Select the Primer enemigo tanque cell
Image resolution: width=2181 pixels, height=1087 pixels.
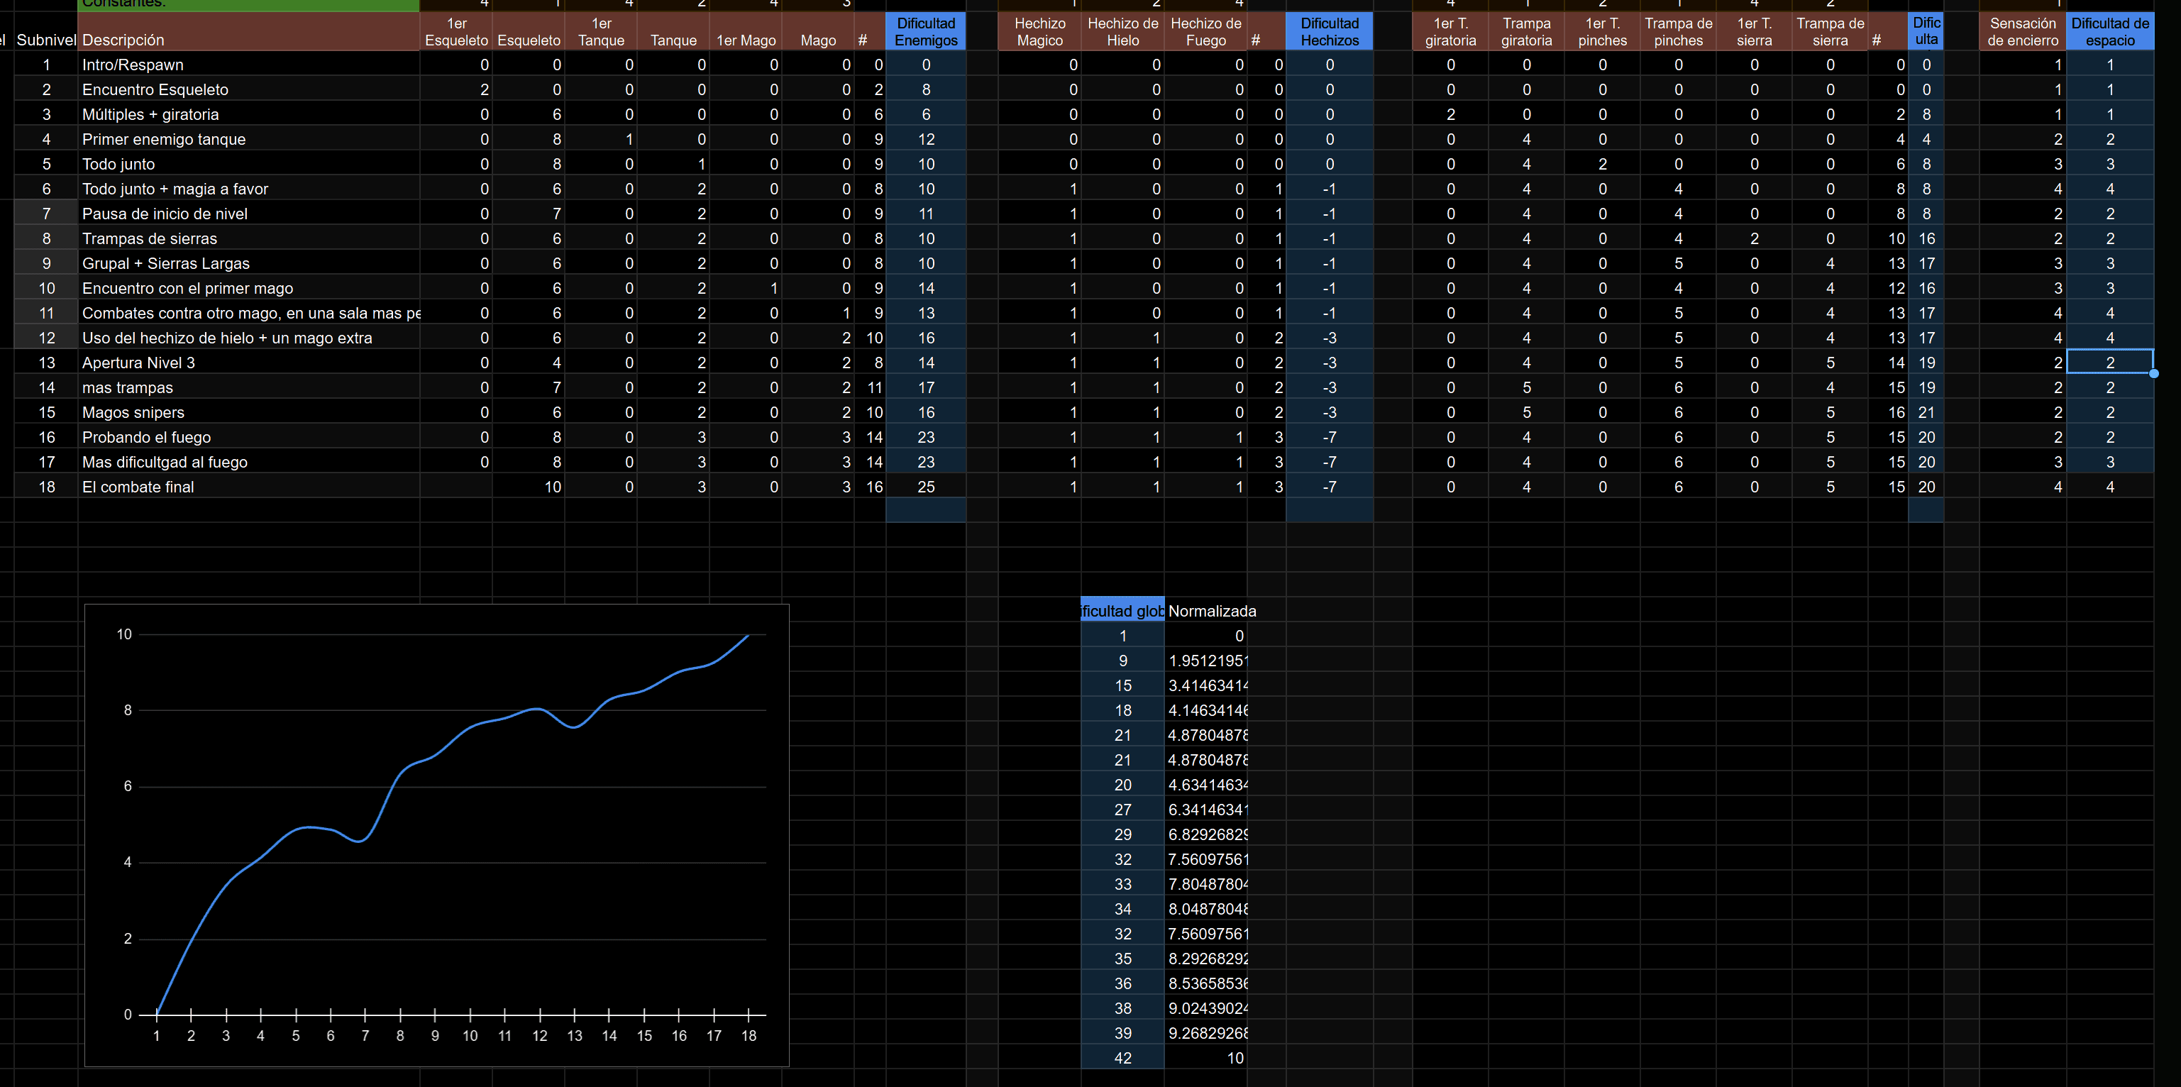click(x=248, y=139)
